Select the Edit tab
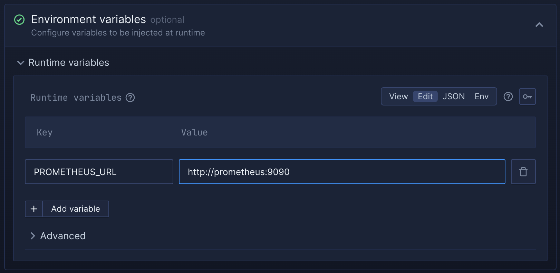560x273 pixels. (x=425, y=97)
